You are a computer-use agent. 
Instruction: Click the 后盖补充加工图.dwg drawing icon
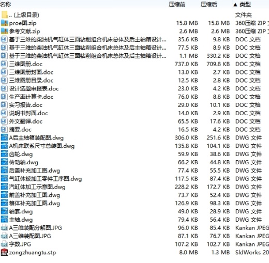[4, 171]
